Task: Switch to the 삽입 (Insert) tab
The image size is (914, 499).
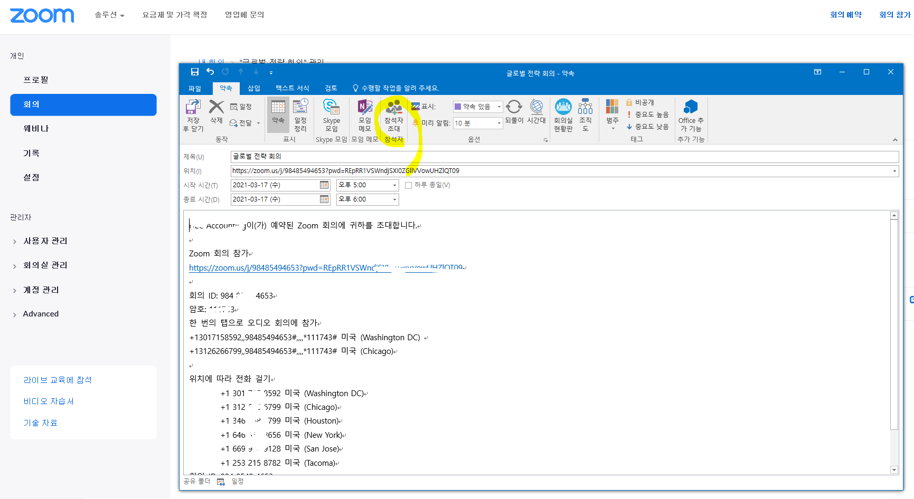Action: click(254, 88)
